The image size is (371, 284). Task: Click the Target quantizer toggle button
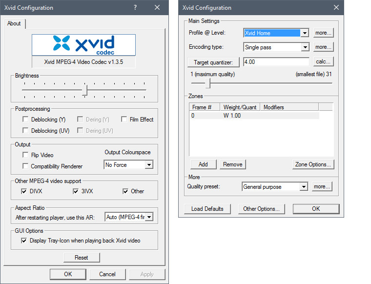coord(213,62)
